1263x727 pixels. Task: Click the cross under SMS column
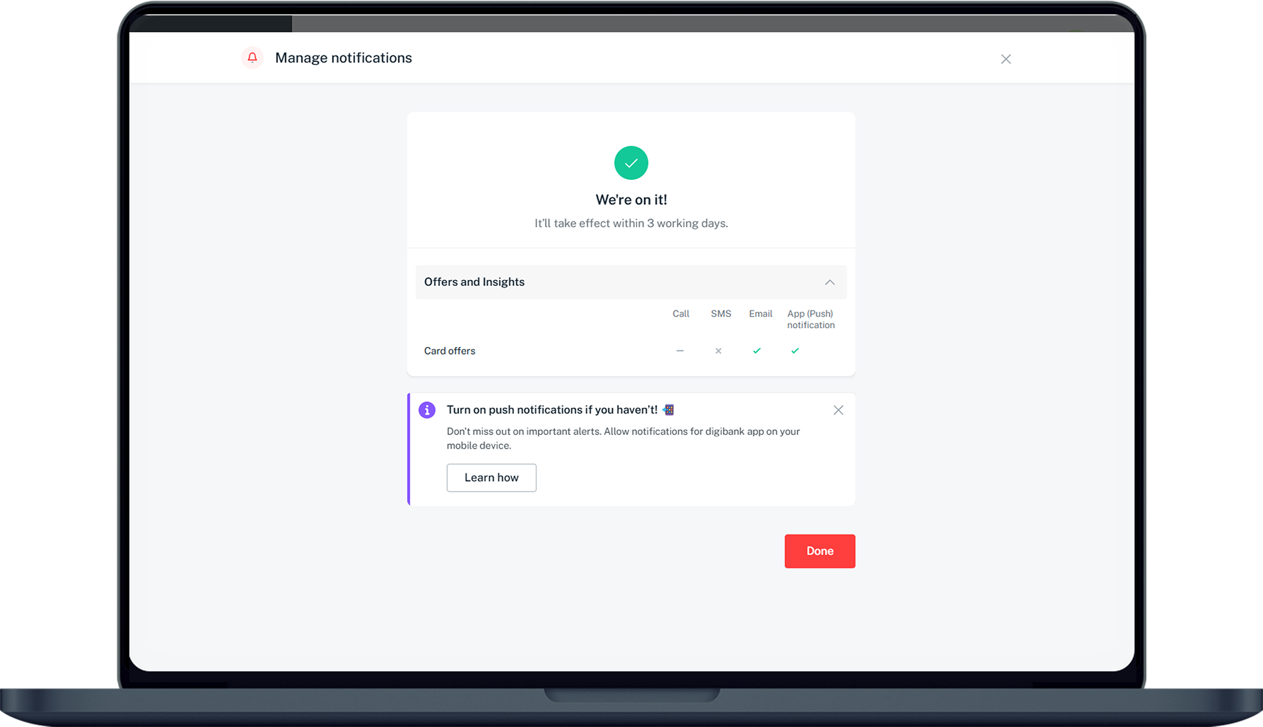tap(718, 351)
